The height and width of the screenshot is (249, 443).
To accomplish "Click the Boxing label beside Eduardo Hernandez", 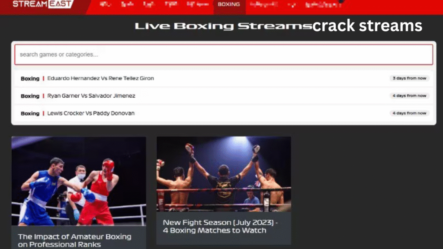I will click(x=30, y=79).
